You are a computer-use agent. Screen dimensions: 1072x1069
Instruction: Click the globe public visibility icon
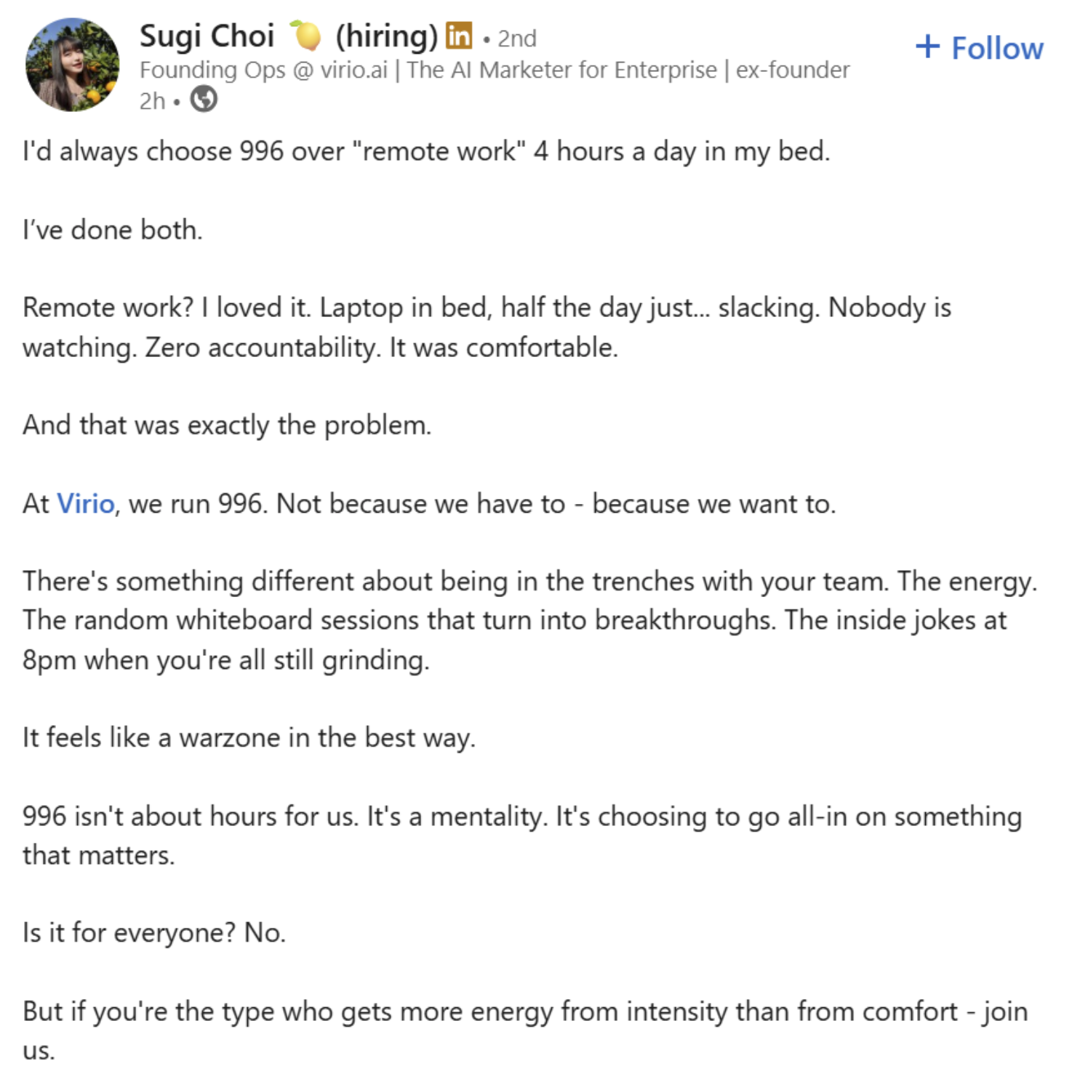(204, 99)
